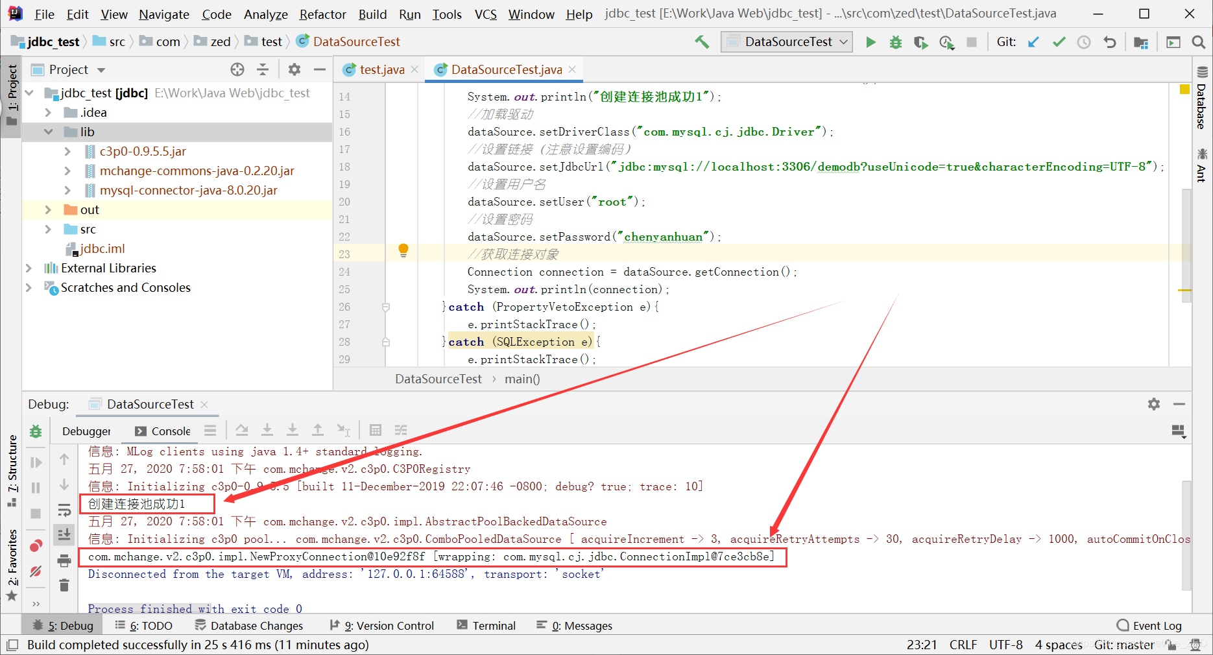
Task: Expand the out folder
Action: click(49, 210)
